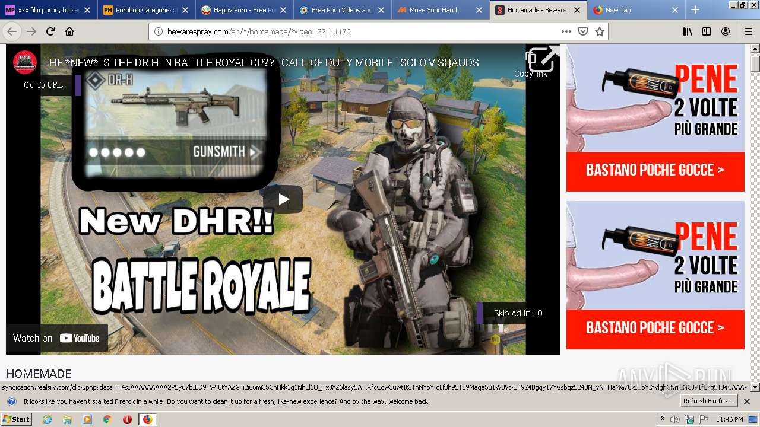Close the New Tab tab
The width and height of the screenshot is (760, 427).
coord(674,10)
